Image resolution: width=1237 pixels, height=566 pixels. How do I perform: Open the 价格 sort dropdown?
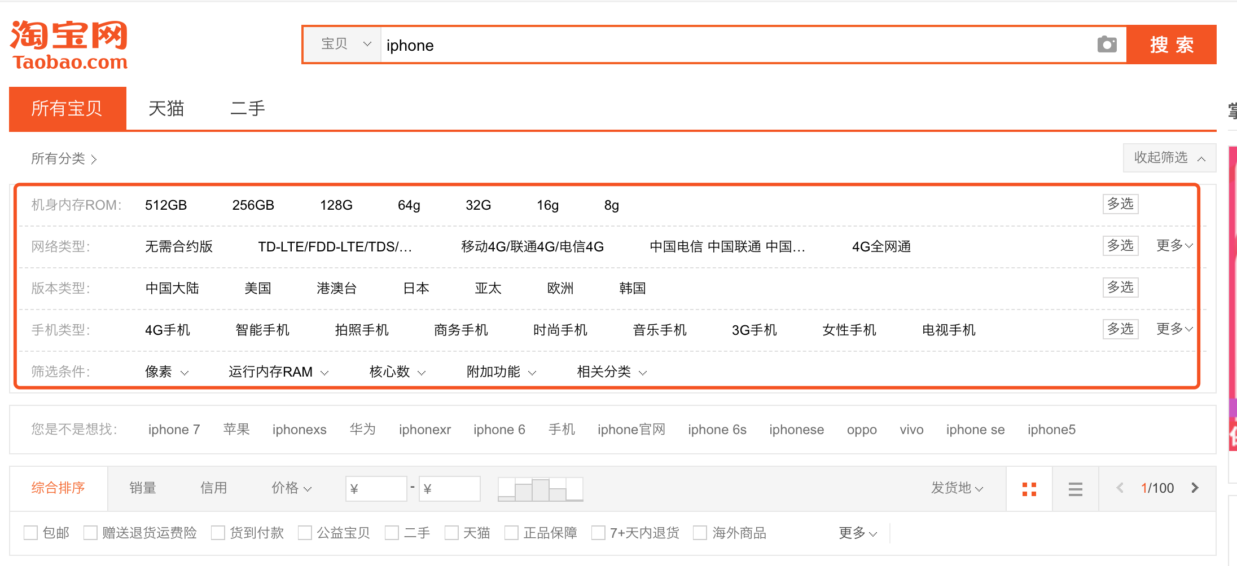click(291, 488)
